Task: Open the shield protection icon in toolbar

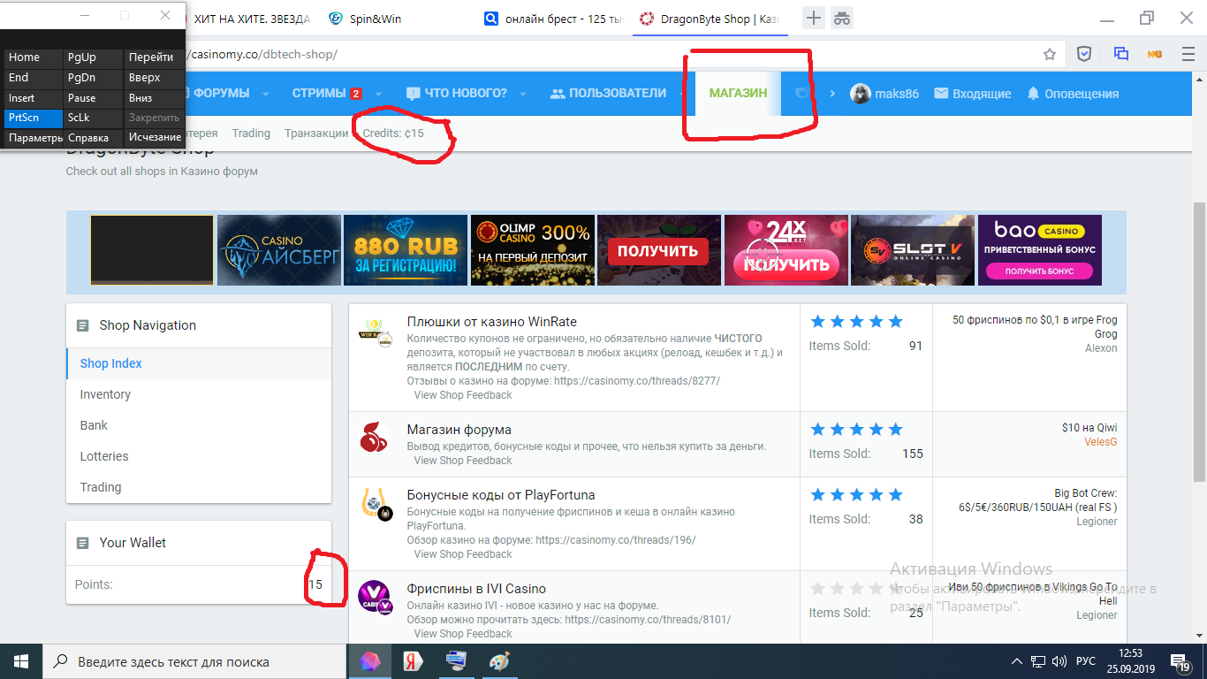Action: coord(1084,54)
